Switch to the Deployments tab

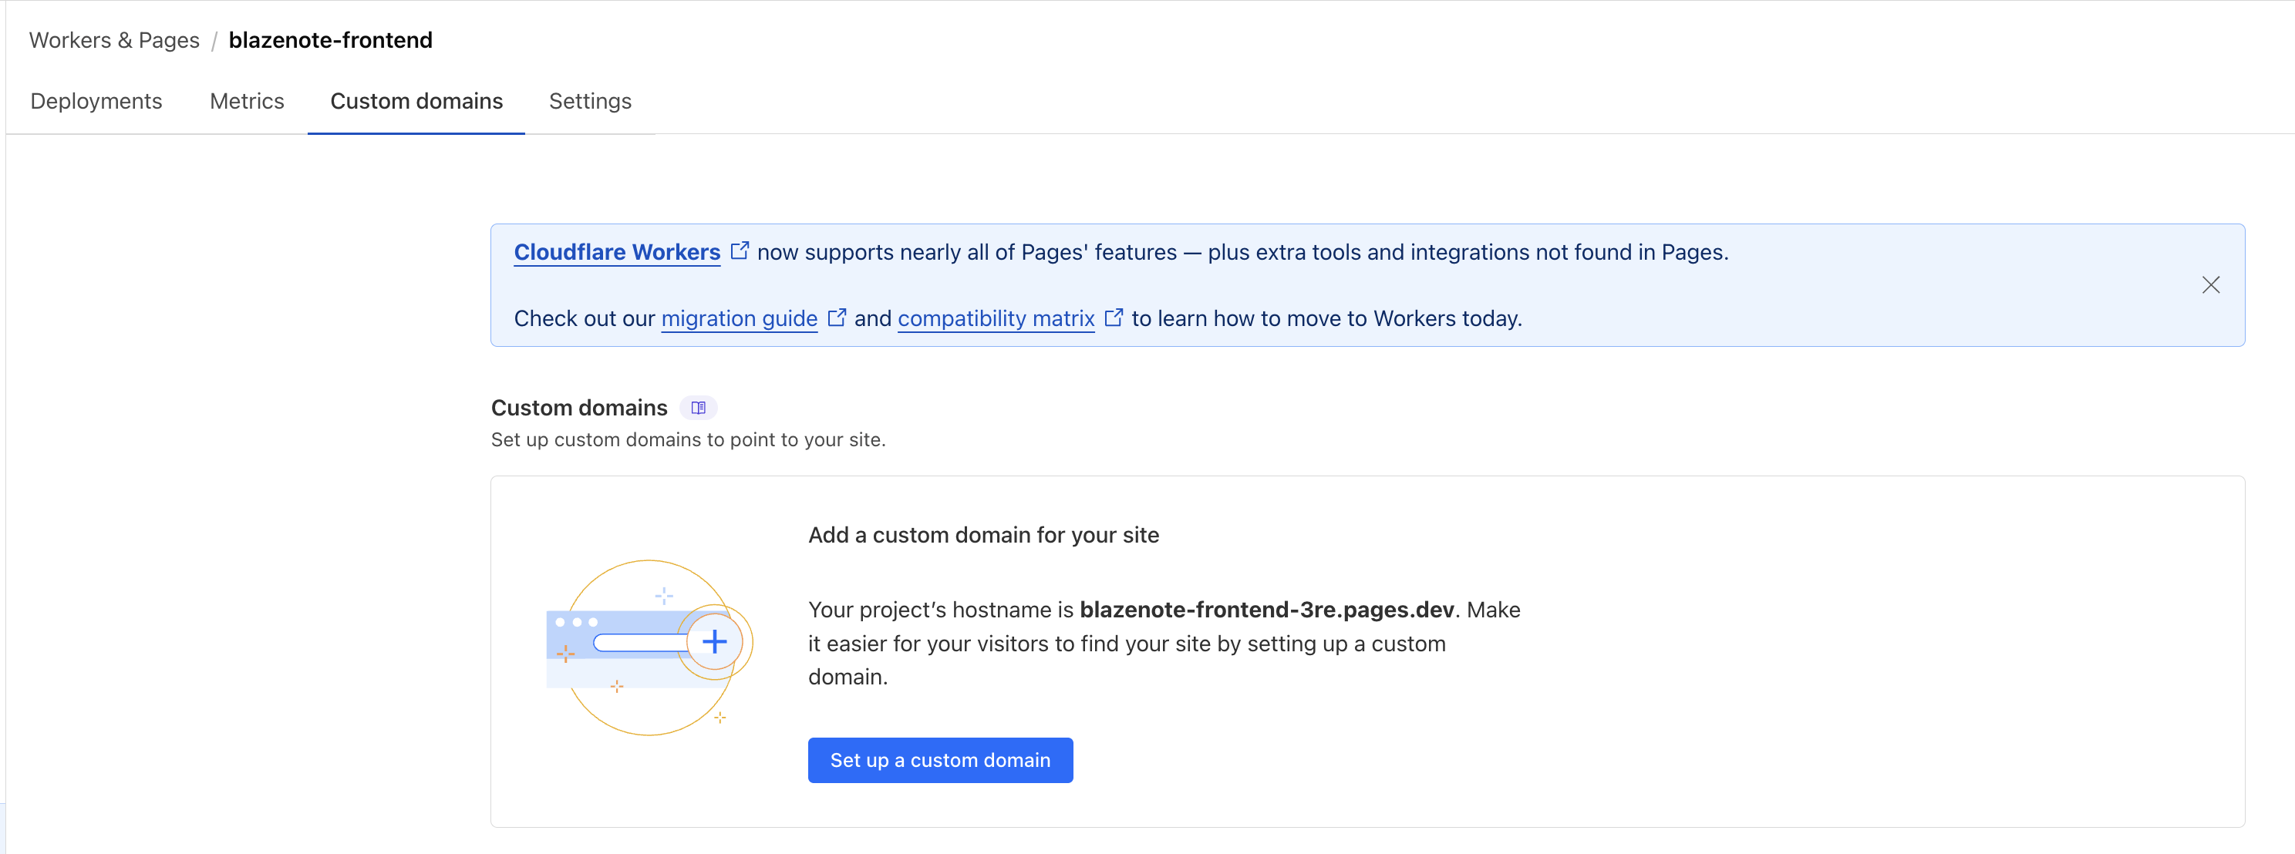tap(96, 102)
